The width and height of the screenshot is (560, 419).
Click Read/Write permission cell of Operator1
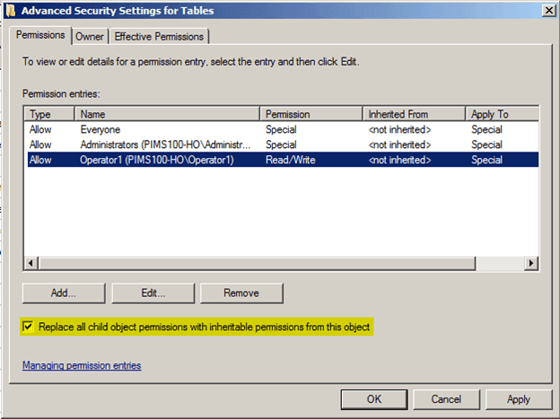[x=291, y=160]
